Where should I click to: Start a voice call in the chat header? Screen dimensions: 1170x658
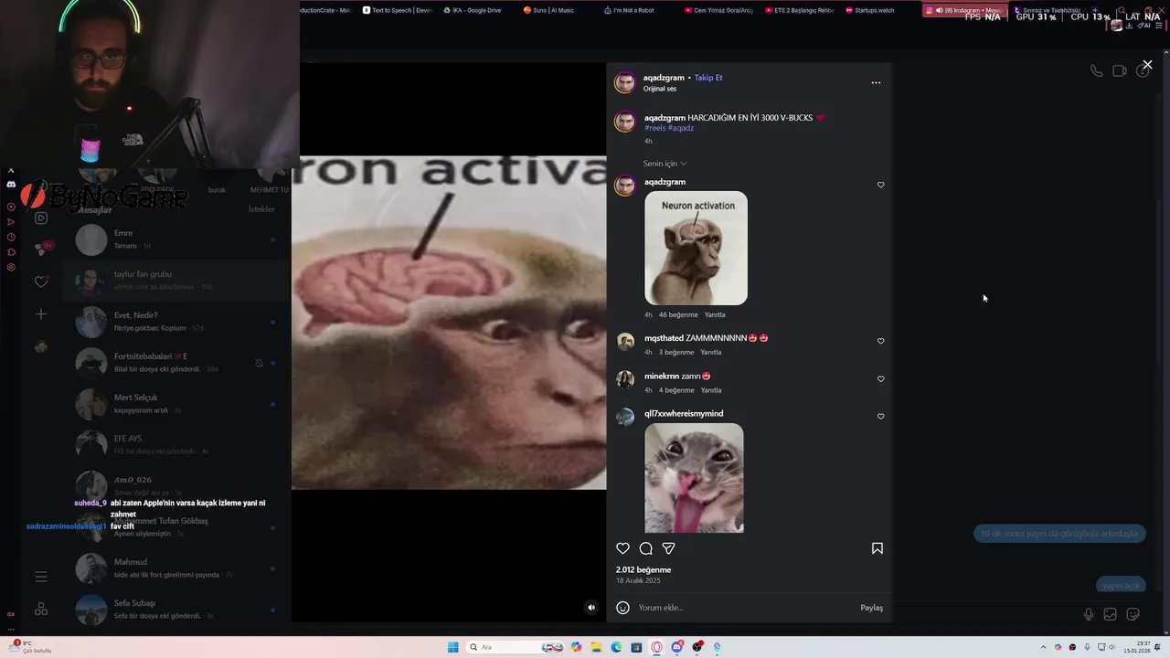pos(1096,70)
